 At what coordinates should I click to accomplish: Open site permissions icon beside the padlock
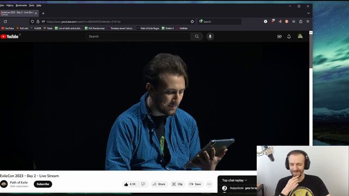click(x=43, y=22)
